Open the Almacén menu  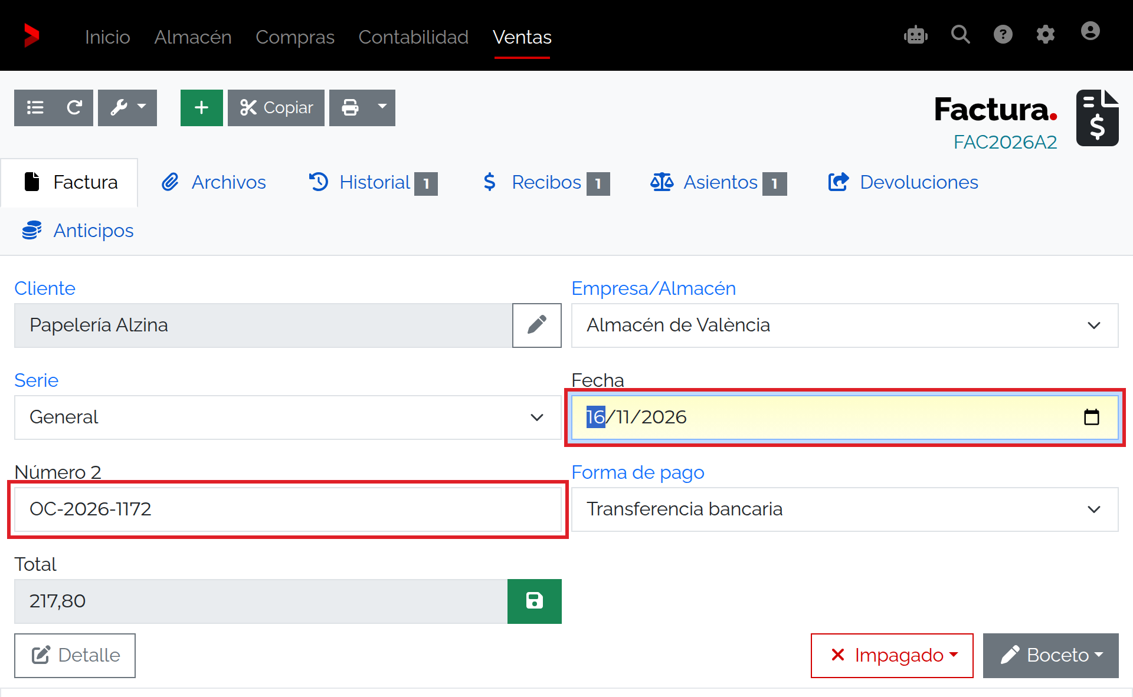click(193, 37)
